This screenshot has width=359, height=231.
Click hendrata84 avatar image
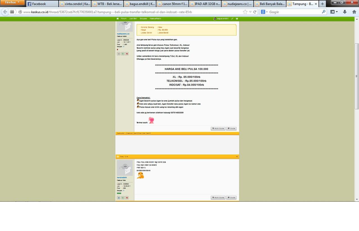pyautogui.click(x=125, y=168)
